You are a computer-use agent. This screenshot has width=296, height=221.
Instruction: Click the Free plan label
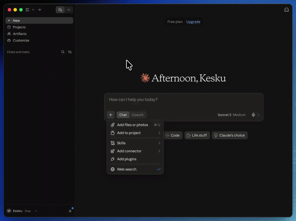click(175, 22)
